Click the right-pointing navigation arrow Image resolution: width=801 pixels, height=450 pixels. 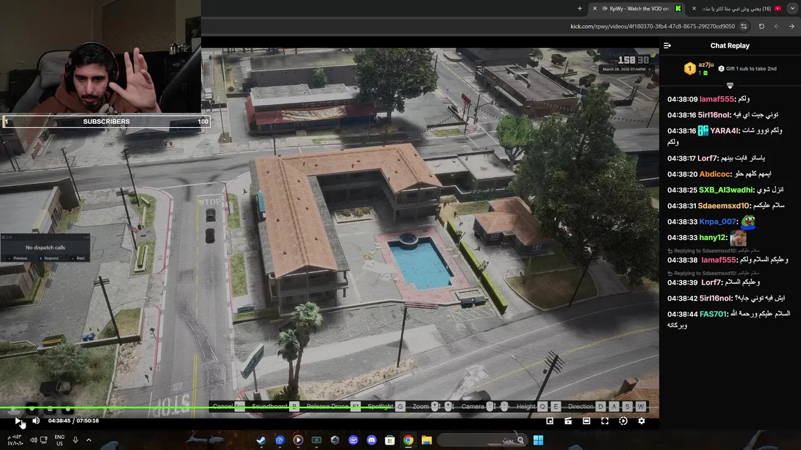[x=792, y=26]
